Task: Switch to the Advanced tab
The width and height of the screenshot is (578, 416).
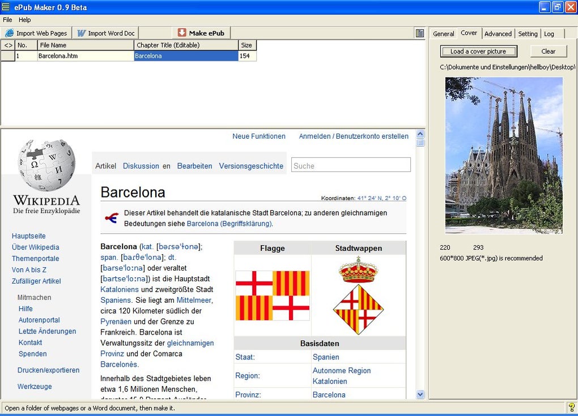Action: pyautogui.click(x=498, y=34)
